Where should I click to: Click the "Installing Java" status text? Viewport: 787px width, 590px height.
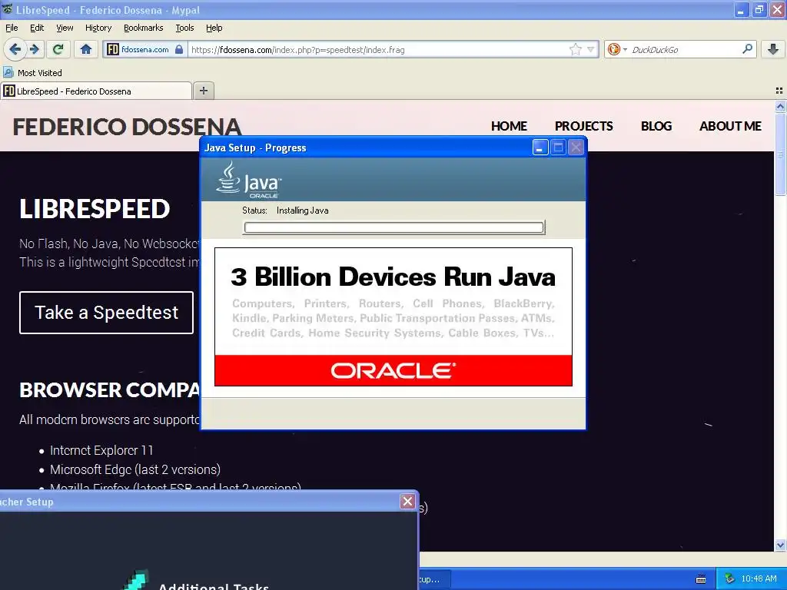pos(303,210)
